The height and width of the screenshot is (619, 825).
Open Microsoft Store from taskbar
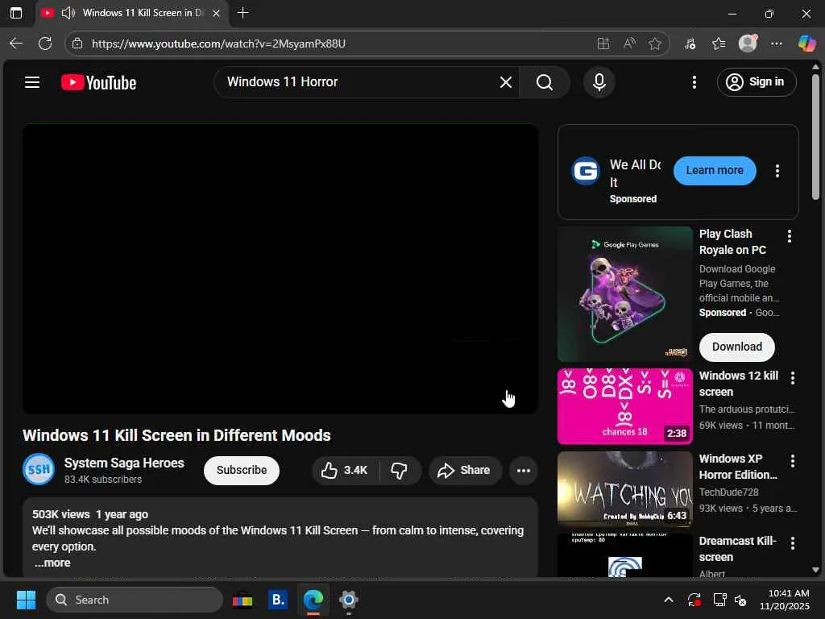click(x=243, y=600)
